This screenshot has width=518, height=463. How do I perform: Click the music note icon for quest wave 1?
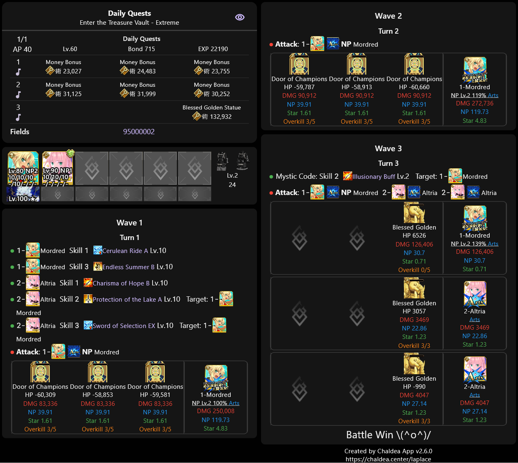pyautogui.click(x=18, y=72)
